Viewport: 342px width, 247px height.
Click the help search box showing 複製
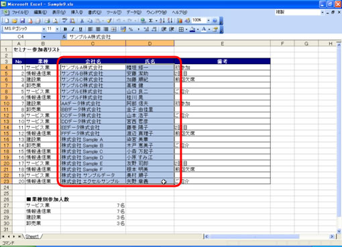tap(298, 12)
